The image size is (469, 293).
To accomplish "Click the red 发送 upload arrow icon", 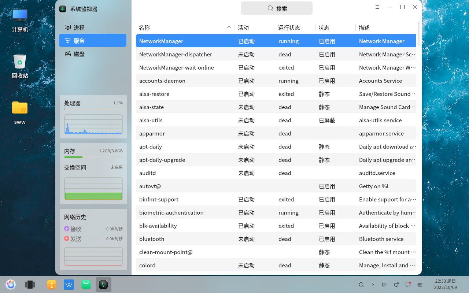I will [x=67, y=238].
